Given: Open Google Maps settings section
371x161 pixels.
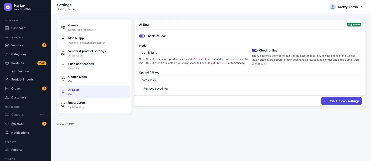Looking at the screenshot, I should pos(94,79).
